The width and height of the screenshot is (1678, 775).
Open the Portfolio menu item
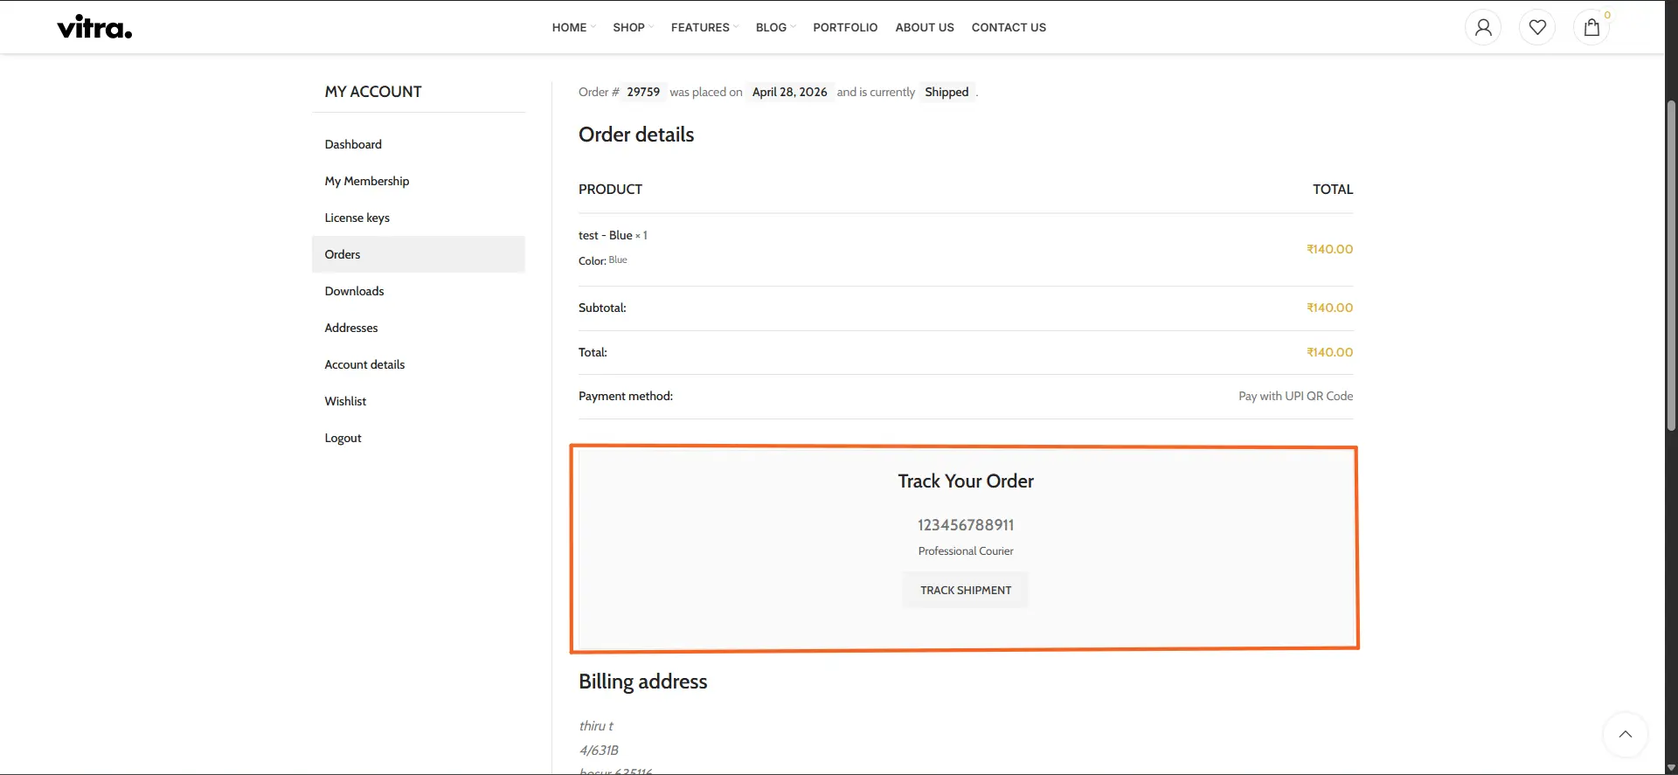click(x=845, y=27)
